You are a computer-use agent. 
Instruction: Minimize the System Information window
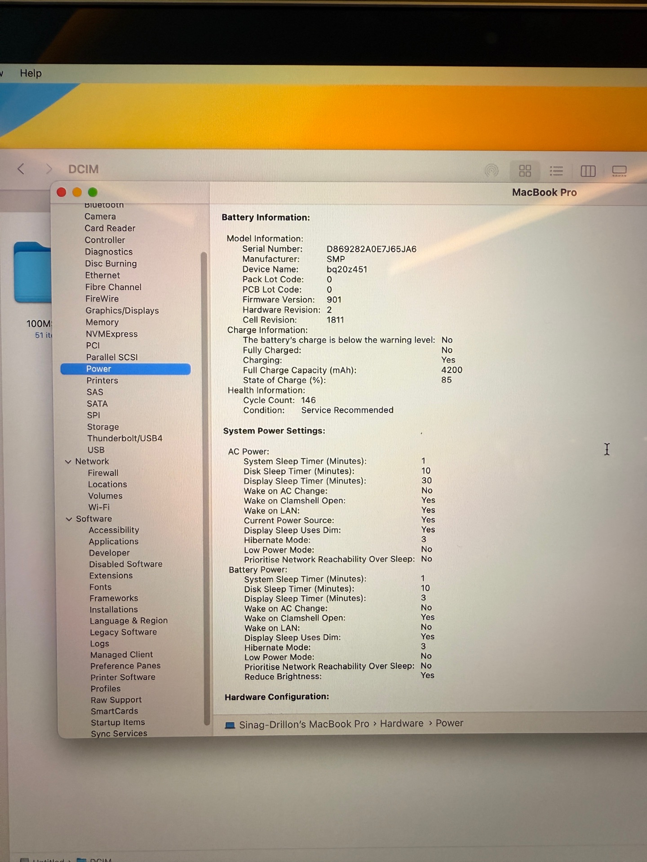(x=77, y=193)
